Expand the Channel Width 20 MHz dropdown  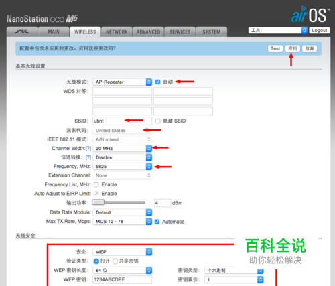(123, 149)
